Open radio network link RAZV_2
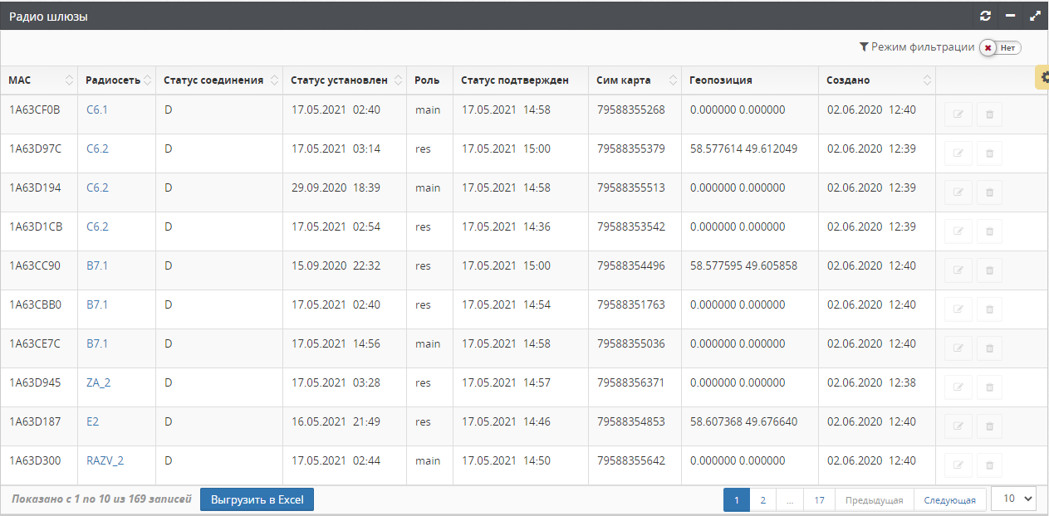Screen dimensions: 1049x516 coord(105,460)
